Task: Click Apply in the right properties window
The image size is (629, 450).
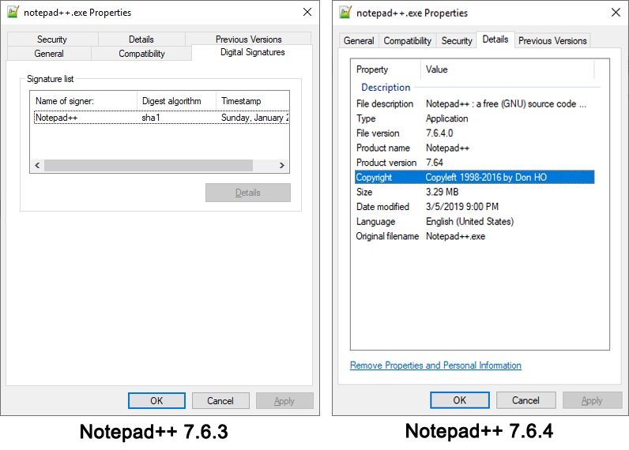Action: pos(592,400)
